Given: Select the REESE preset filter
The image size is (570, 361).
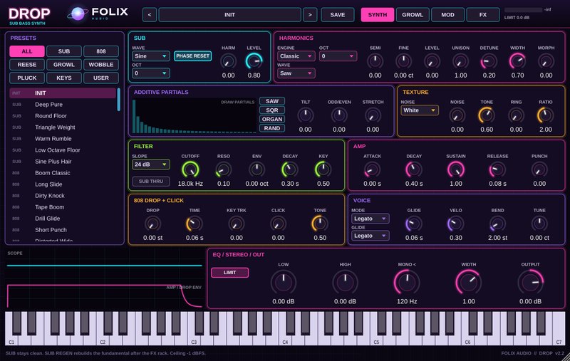Looking at the screenshot, I should pos(27,65).
